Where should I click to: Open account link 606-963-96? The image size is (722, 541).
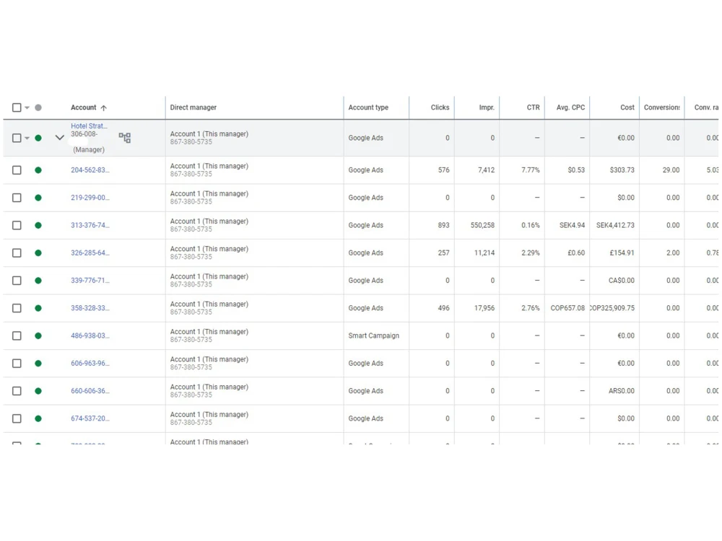90,364
